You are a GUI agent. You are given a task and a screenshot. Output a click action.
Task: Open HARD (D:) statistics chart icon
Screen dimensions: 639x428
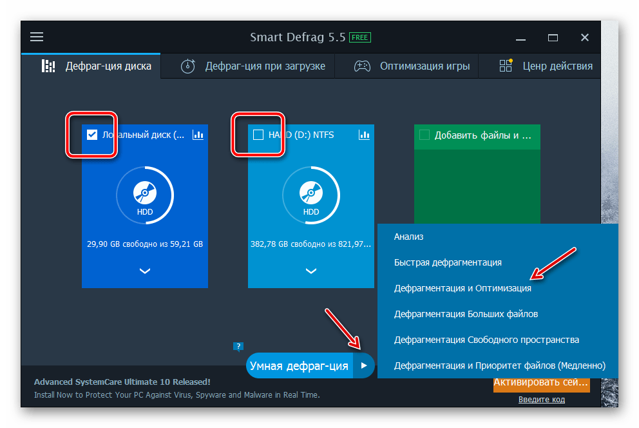364,135
